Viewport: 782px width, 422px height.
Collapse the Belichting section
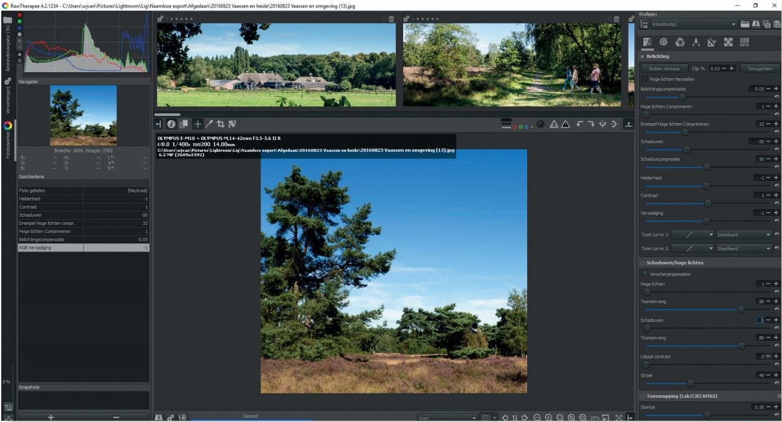pyautogui.click(x=643, y=56)
